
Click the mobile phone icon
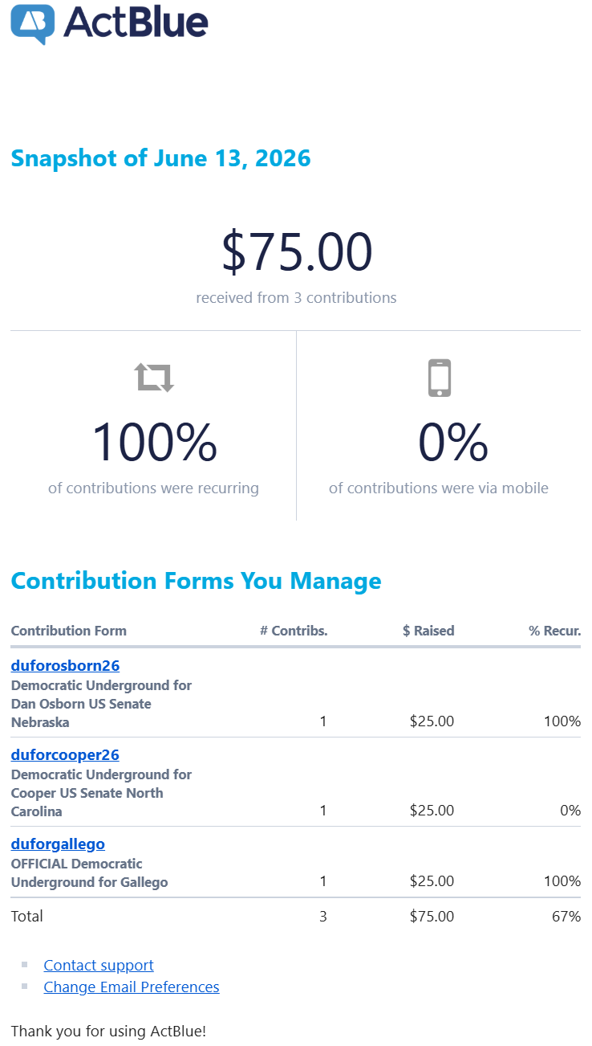pos(439,378)
